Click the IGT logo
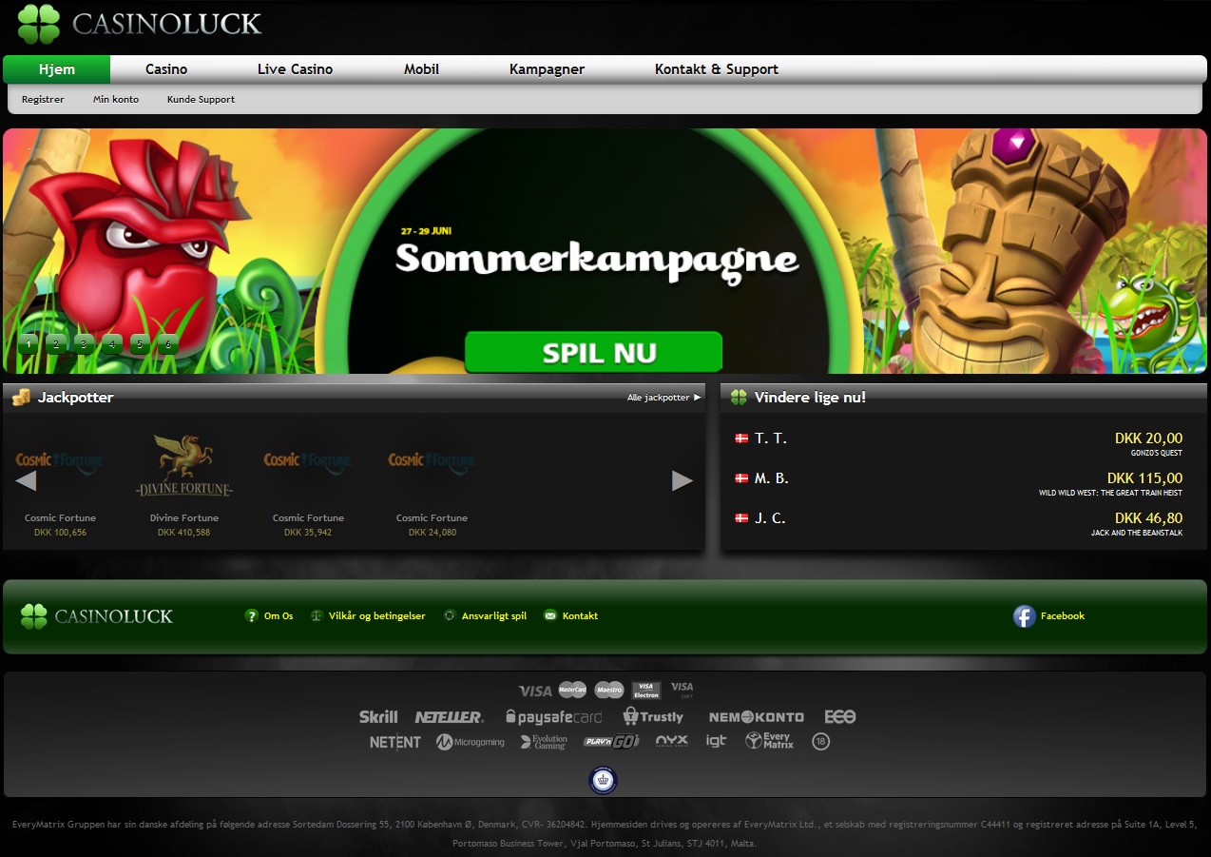Image resolution: width=1211 pixels, height=857 pixels. (x=716, y=741)
